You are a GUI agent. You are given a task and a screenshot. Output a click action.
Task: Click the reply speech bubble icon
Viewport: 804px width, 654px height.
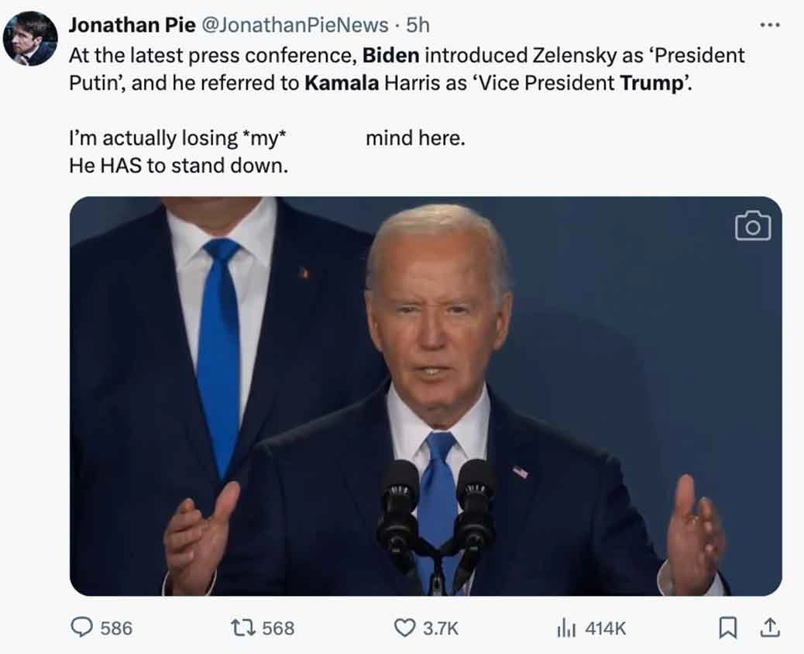tap(82, 627)
